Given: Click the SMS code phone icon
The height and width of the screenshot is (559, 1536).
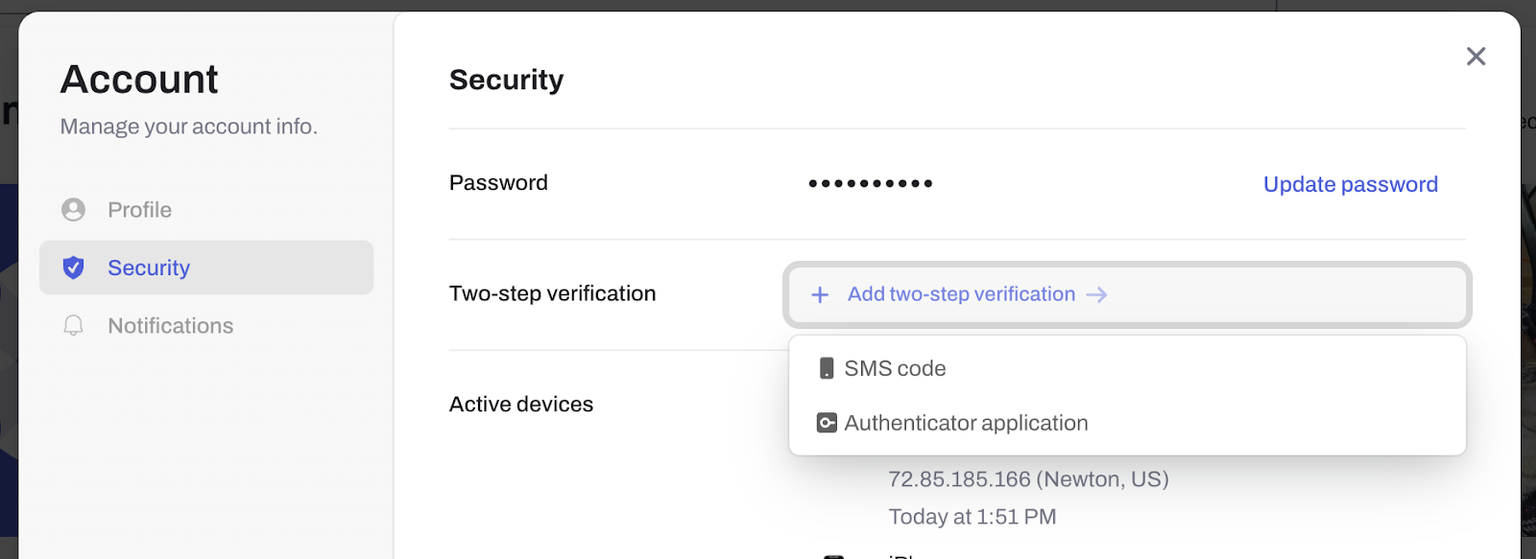Looking at the screenshot, I should (x=827, y=368).
